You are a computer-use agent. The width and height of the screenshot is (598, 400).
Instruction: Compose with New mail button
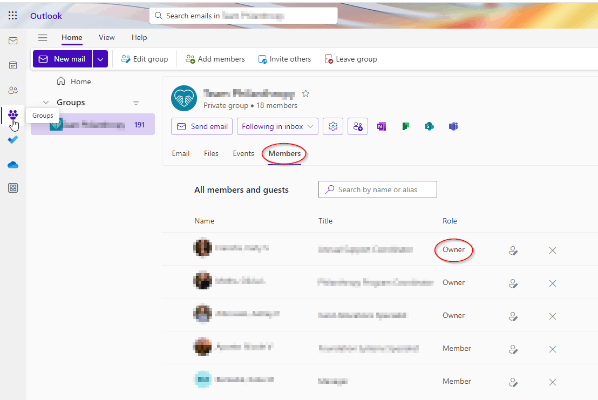[63, 59]
